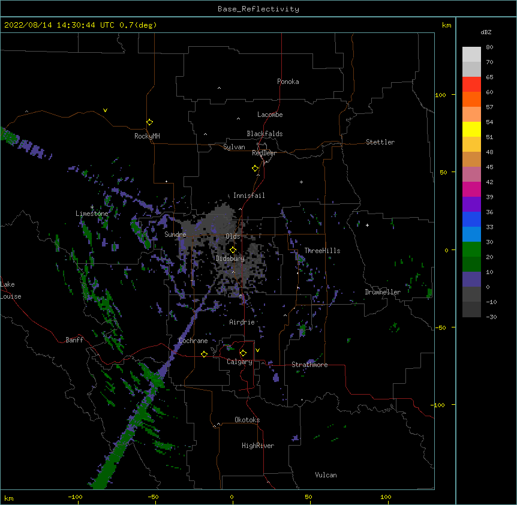Viewport: 517px width, 505px height.
Task: Select the blue 36-33 dBZ legend swatch
Action: [x=471, y=219]
